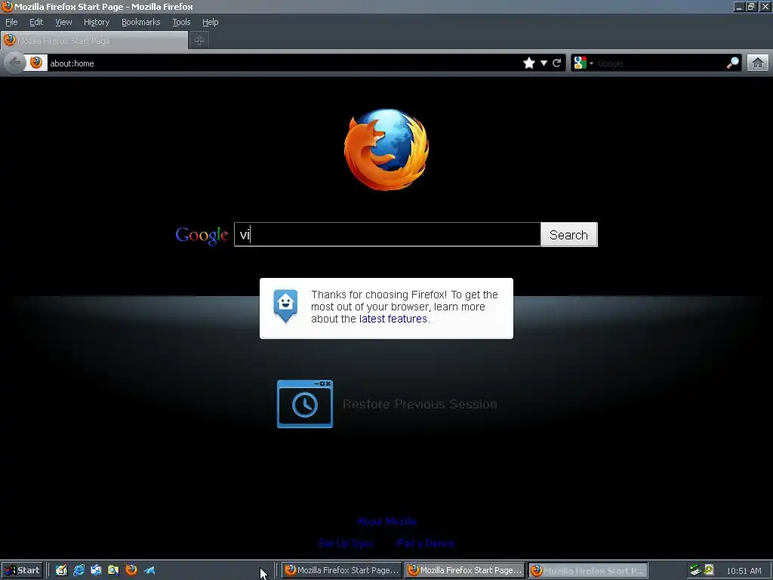Click the back navigation arrow
The image size is (773, 580).
coord(15,63)
